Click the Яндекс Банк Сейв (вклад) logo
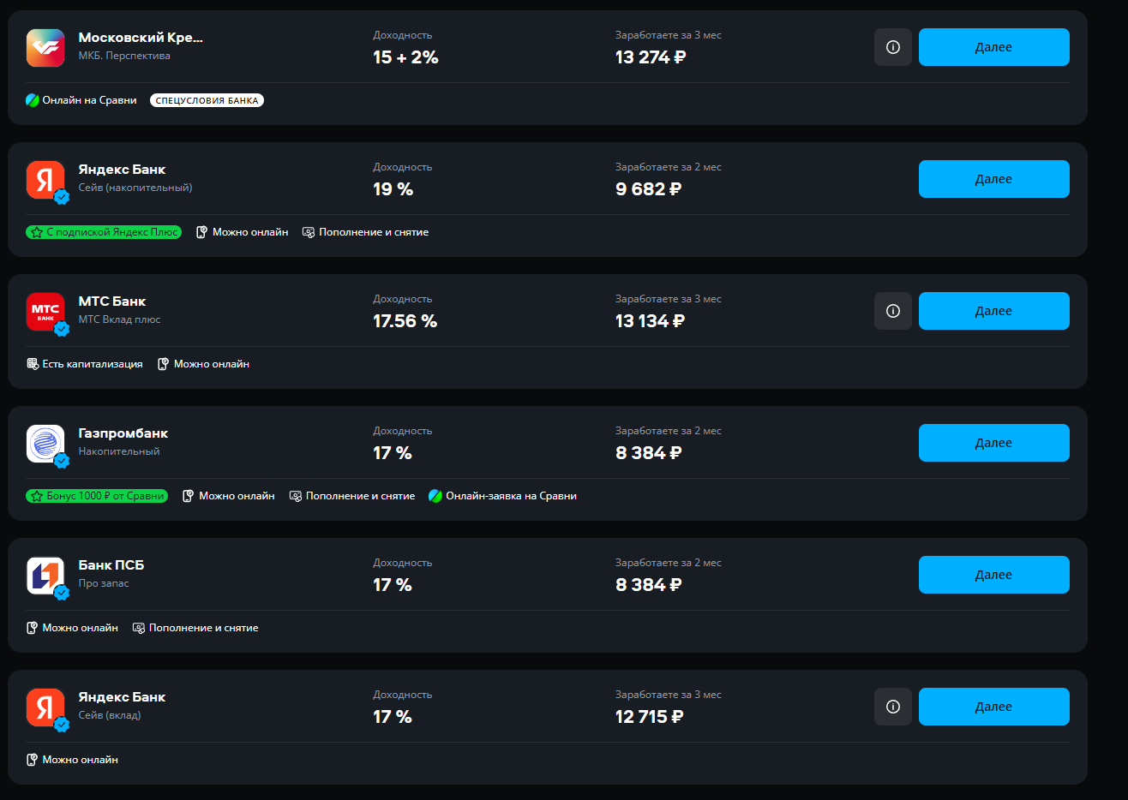Screen dimensions: 1128x800 point(45,707)
